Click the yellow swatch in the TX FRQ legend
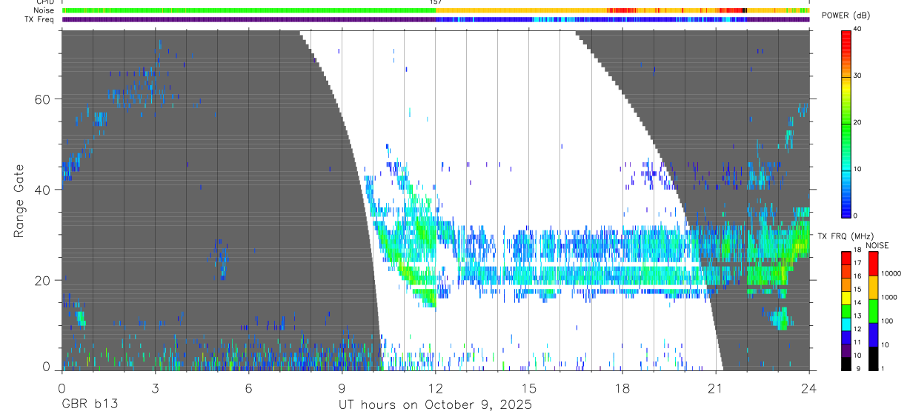 [846, 297]
